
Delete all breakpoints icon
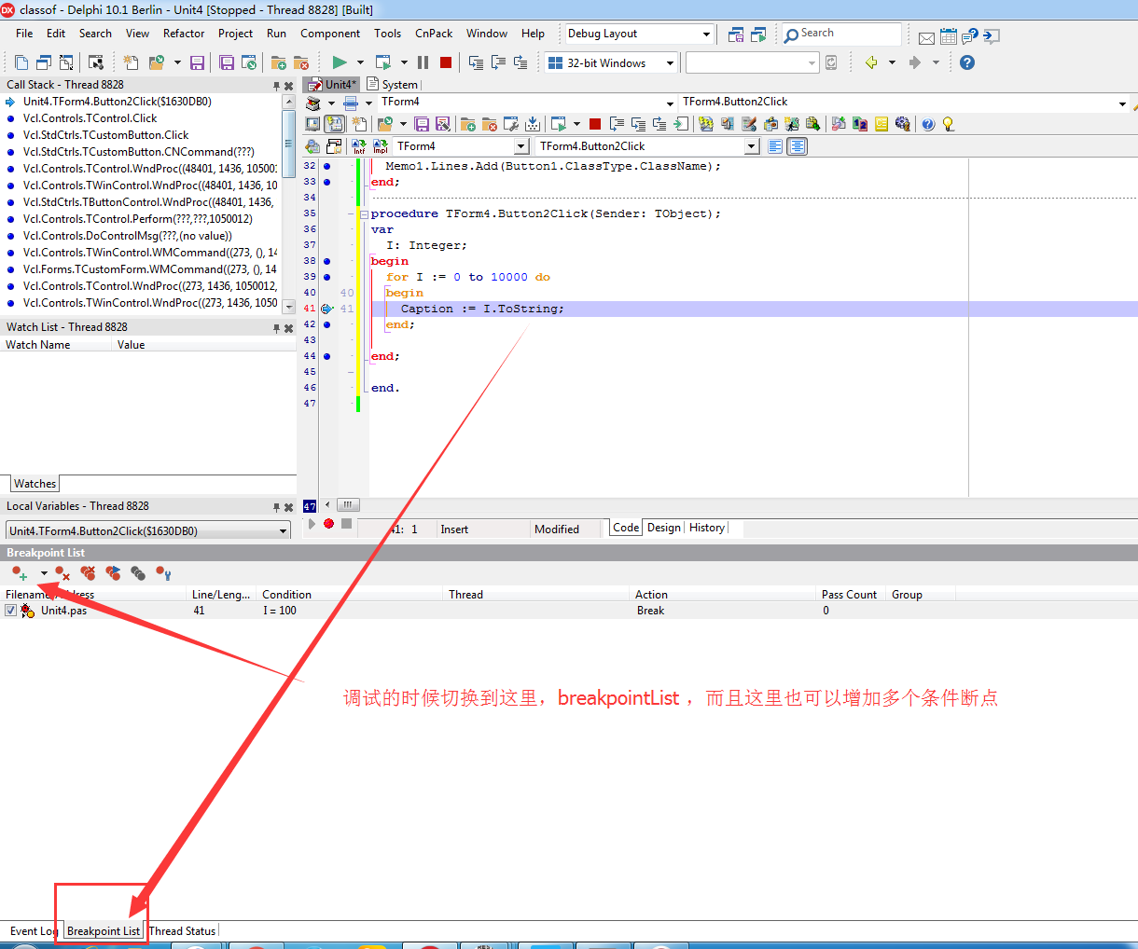click(x=88, y=573)
